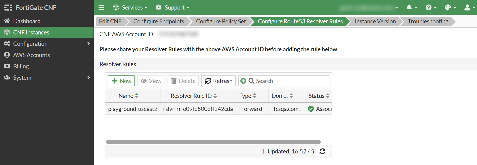Focus the resolver rules Search field
The image size is (477, 165).
(x=289, y=81)
